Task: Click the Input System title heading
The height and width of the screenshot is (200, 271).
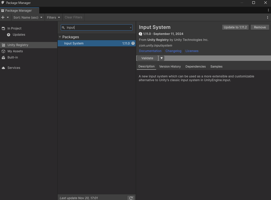Action: click(x=155, y=27)
